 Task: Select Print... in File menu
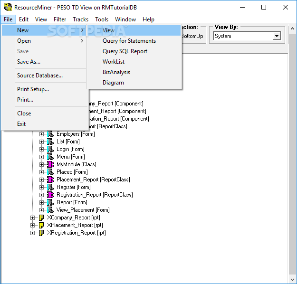coord(44,100)
